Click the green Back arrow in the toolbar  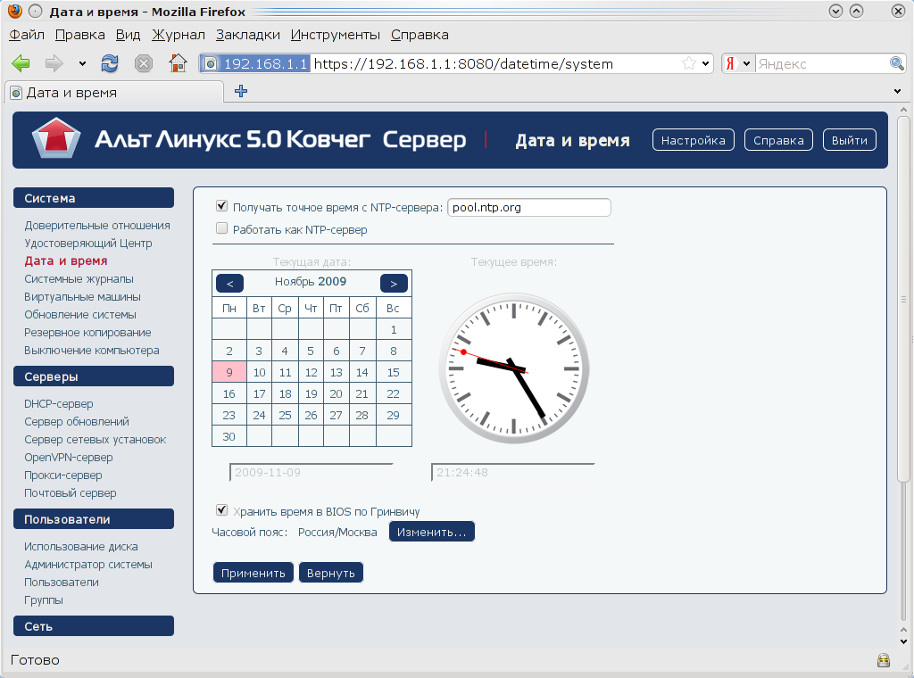click(x=21, y=63)
